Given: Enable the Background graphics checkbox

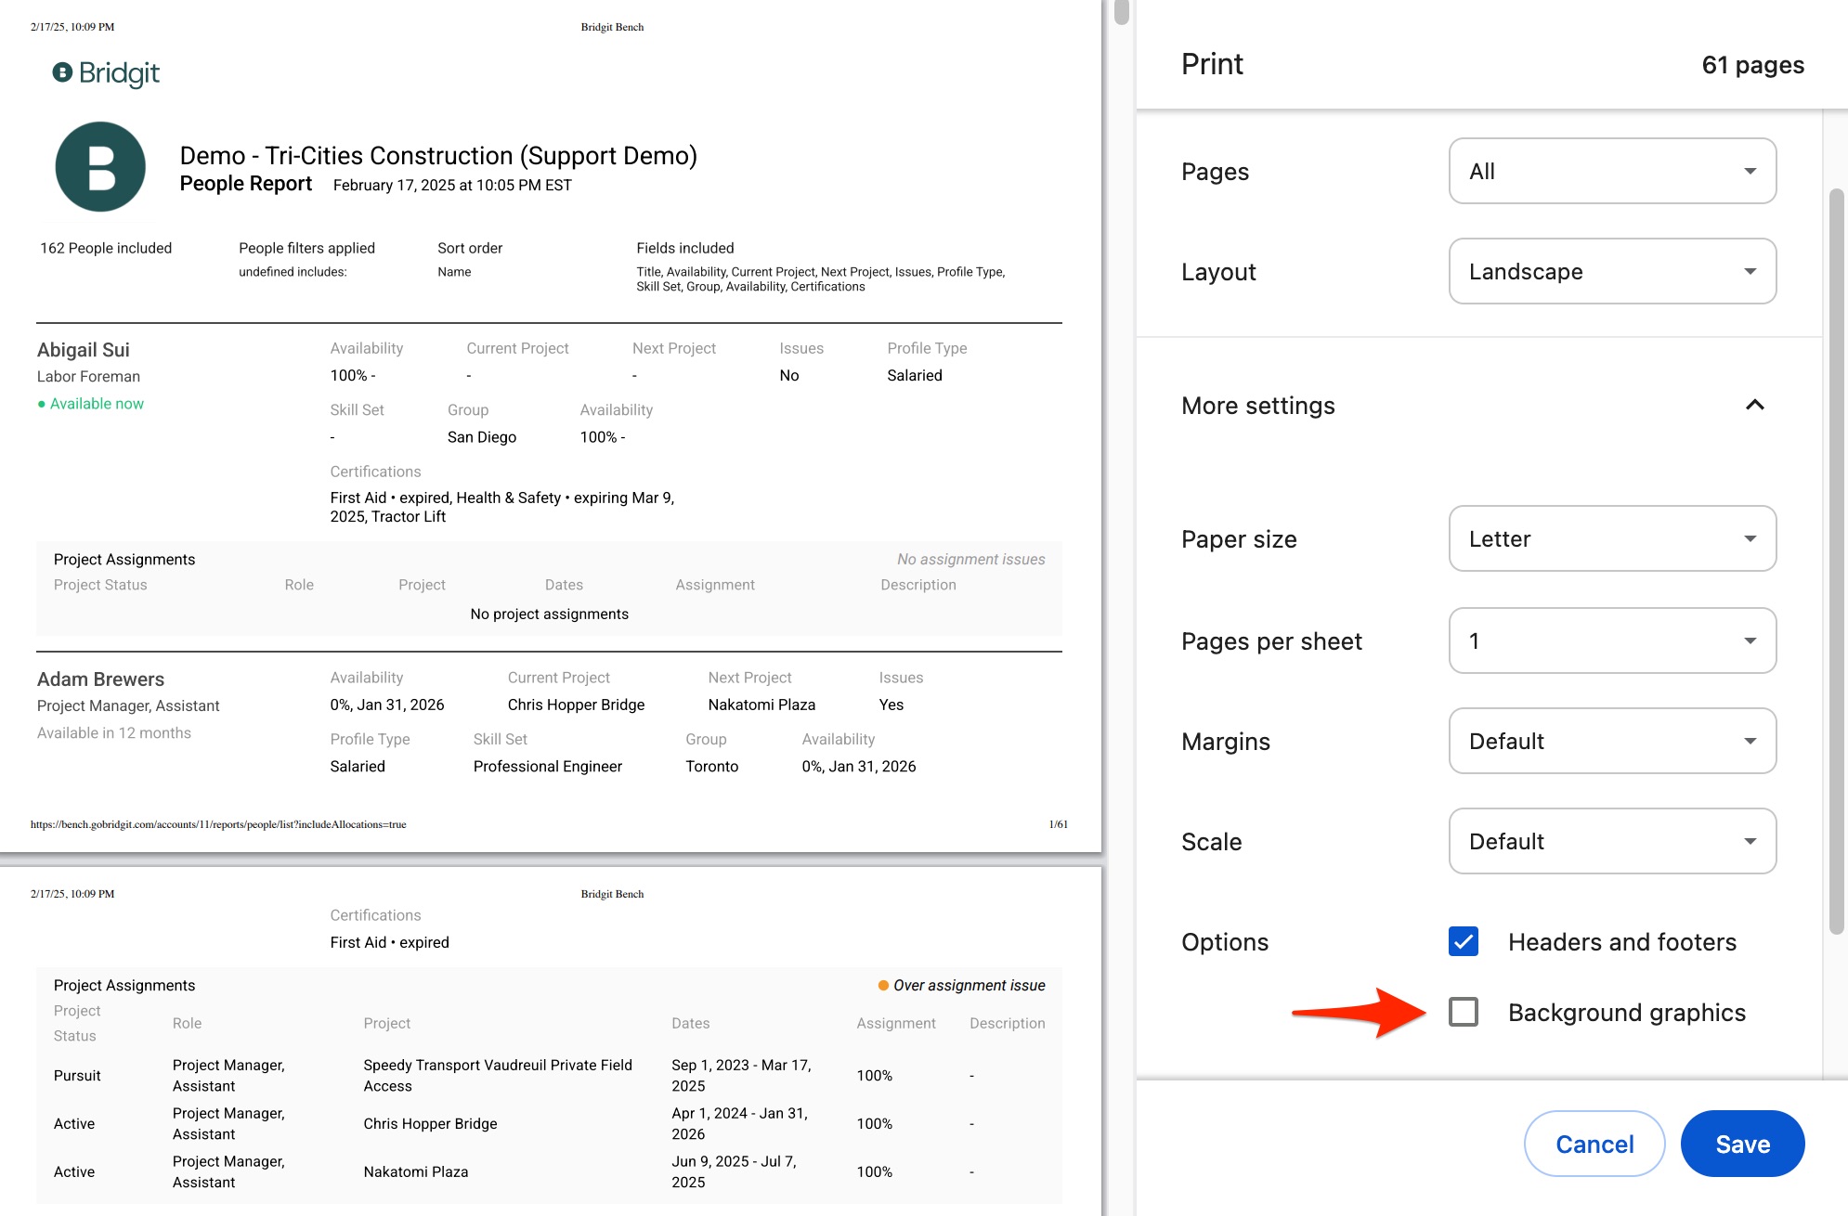Looking at the screenshot, I should click(x=1464, y=1012).
